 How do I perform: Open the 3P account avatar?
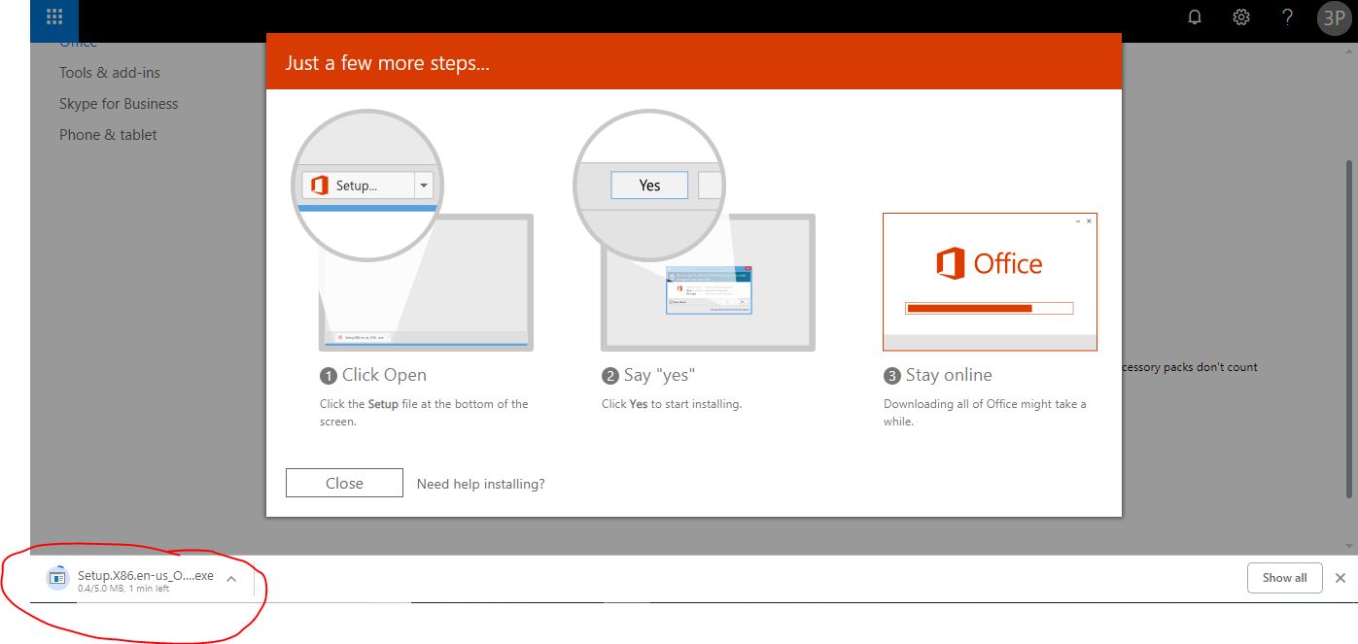(x=1334, y=17)
